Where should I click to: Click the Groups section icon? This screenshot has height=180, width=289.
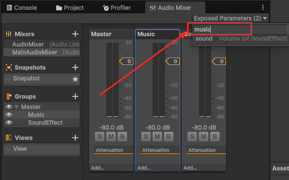(9, 96)
